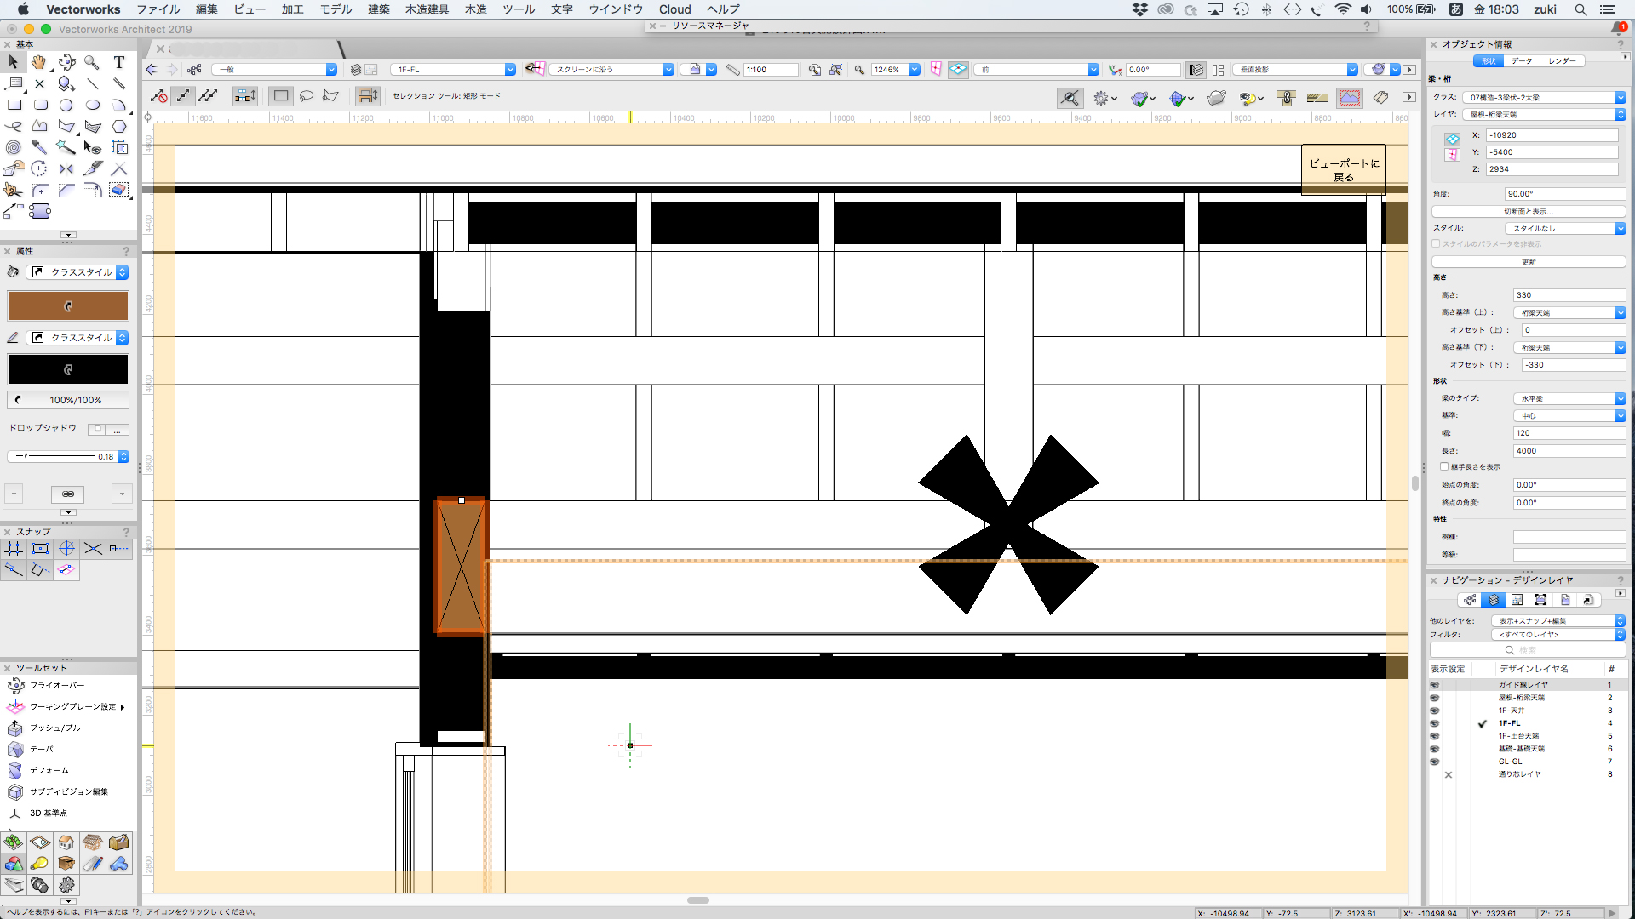Click the 更新 button
The width and height of the screenshot is (1635, 919).
(1529, 262)
